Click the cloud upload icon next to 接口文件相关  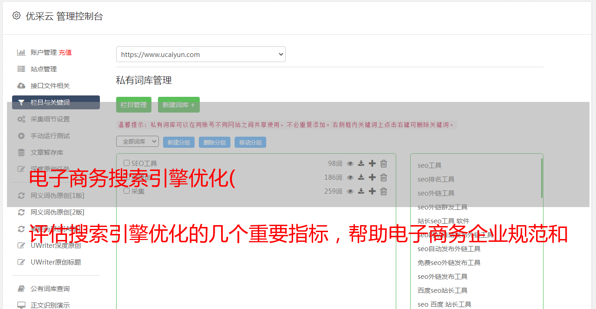(x=21, y=86)
